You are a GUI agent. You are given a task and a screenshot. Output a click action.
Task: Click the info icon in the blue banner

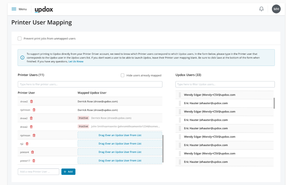[22, 58]
